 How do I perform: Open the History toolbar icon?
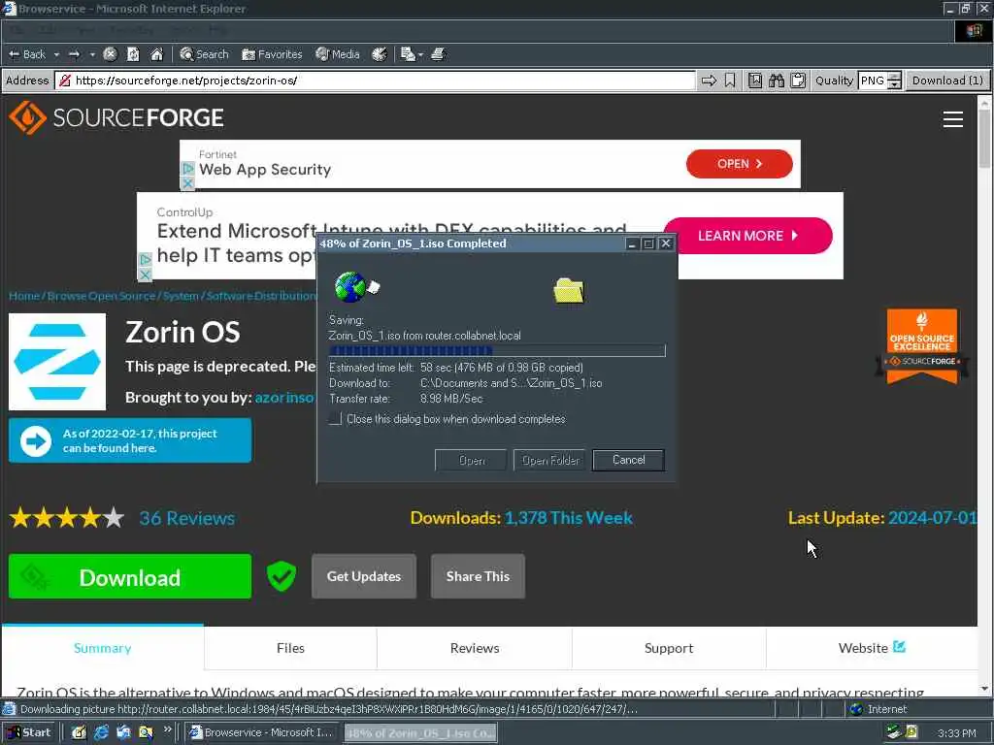[x=380, y=54]
